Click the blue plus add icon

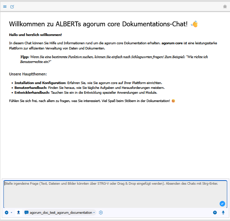click(x=7, y=212)
